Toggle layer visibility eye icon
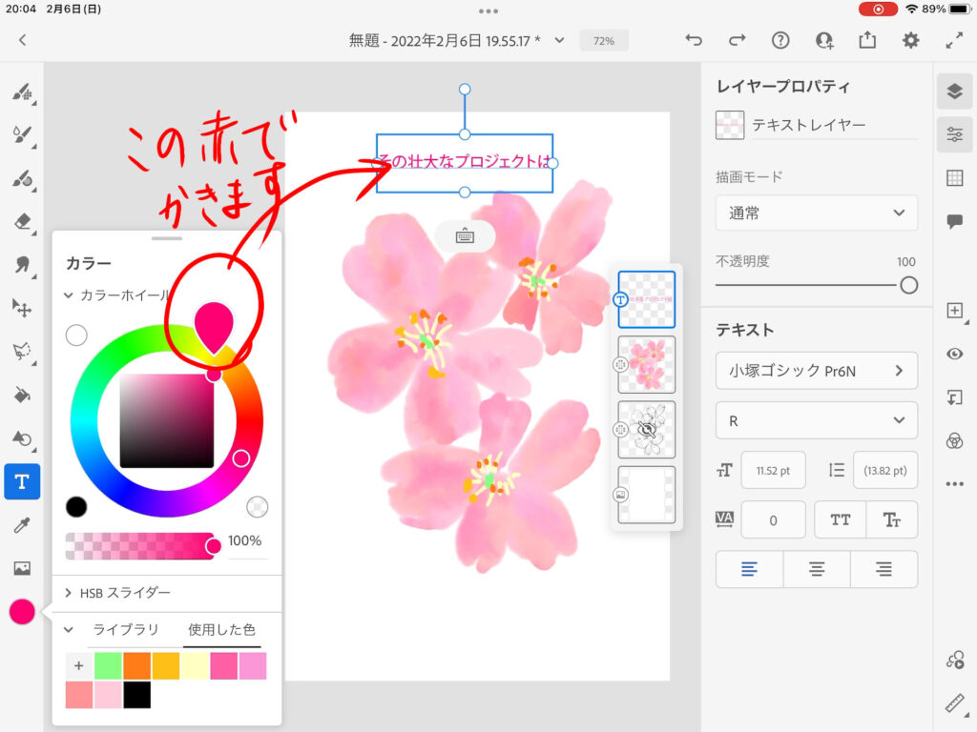 (x=954, y=354)
